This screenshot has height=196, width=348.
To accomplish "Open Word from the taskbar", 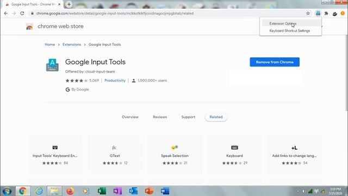I will point(165,191).
